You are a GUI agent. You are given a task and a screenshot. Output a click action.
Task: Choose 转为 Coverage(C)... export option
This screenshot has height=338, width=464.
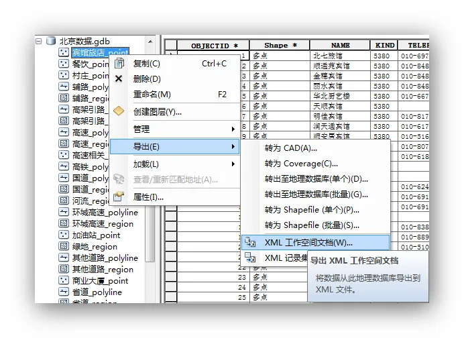coord(315,164)
